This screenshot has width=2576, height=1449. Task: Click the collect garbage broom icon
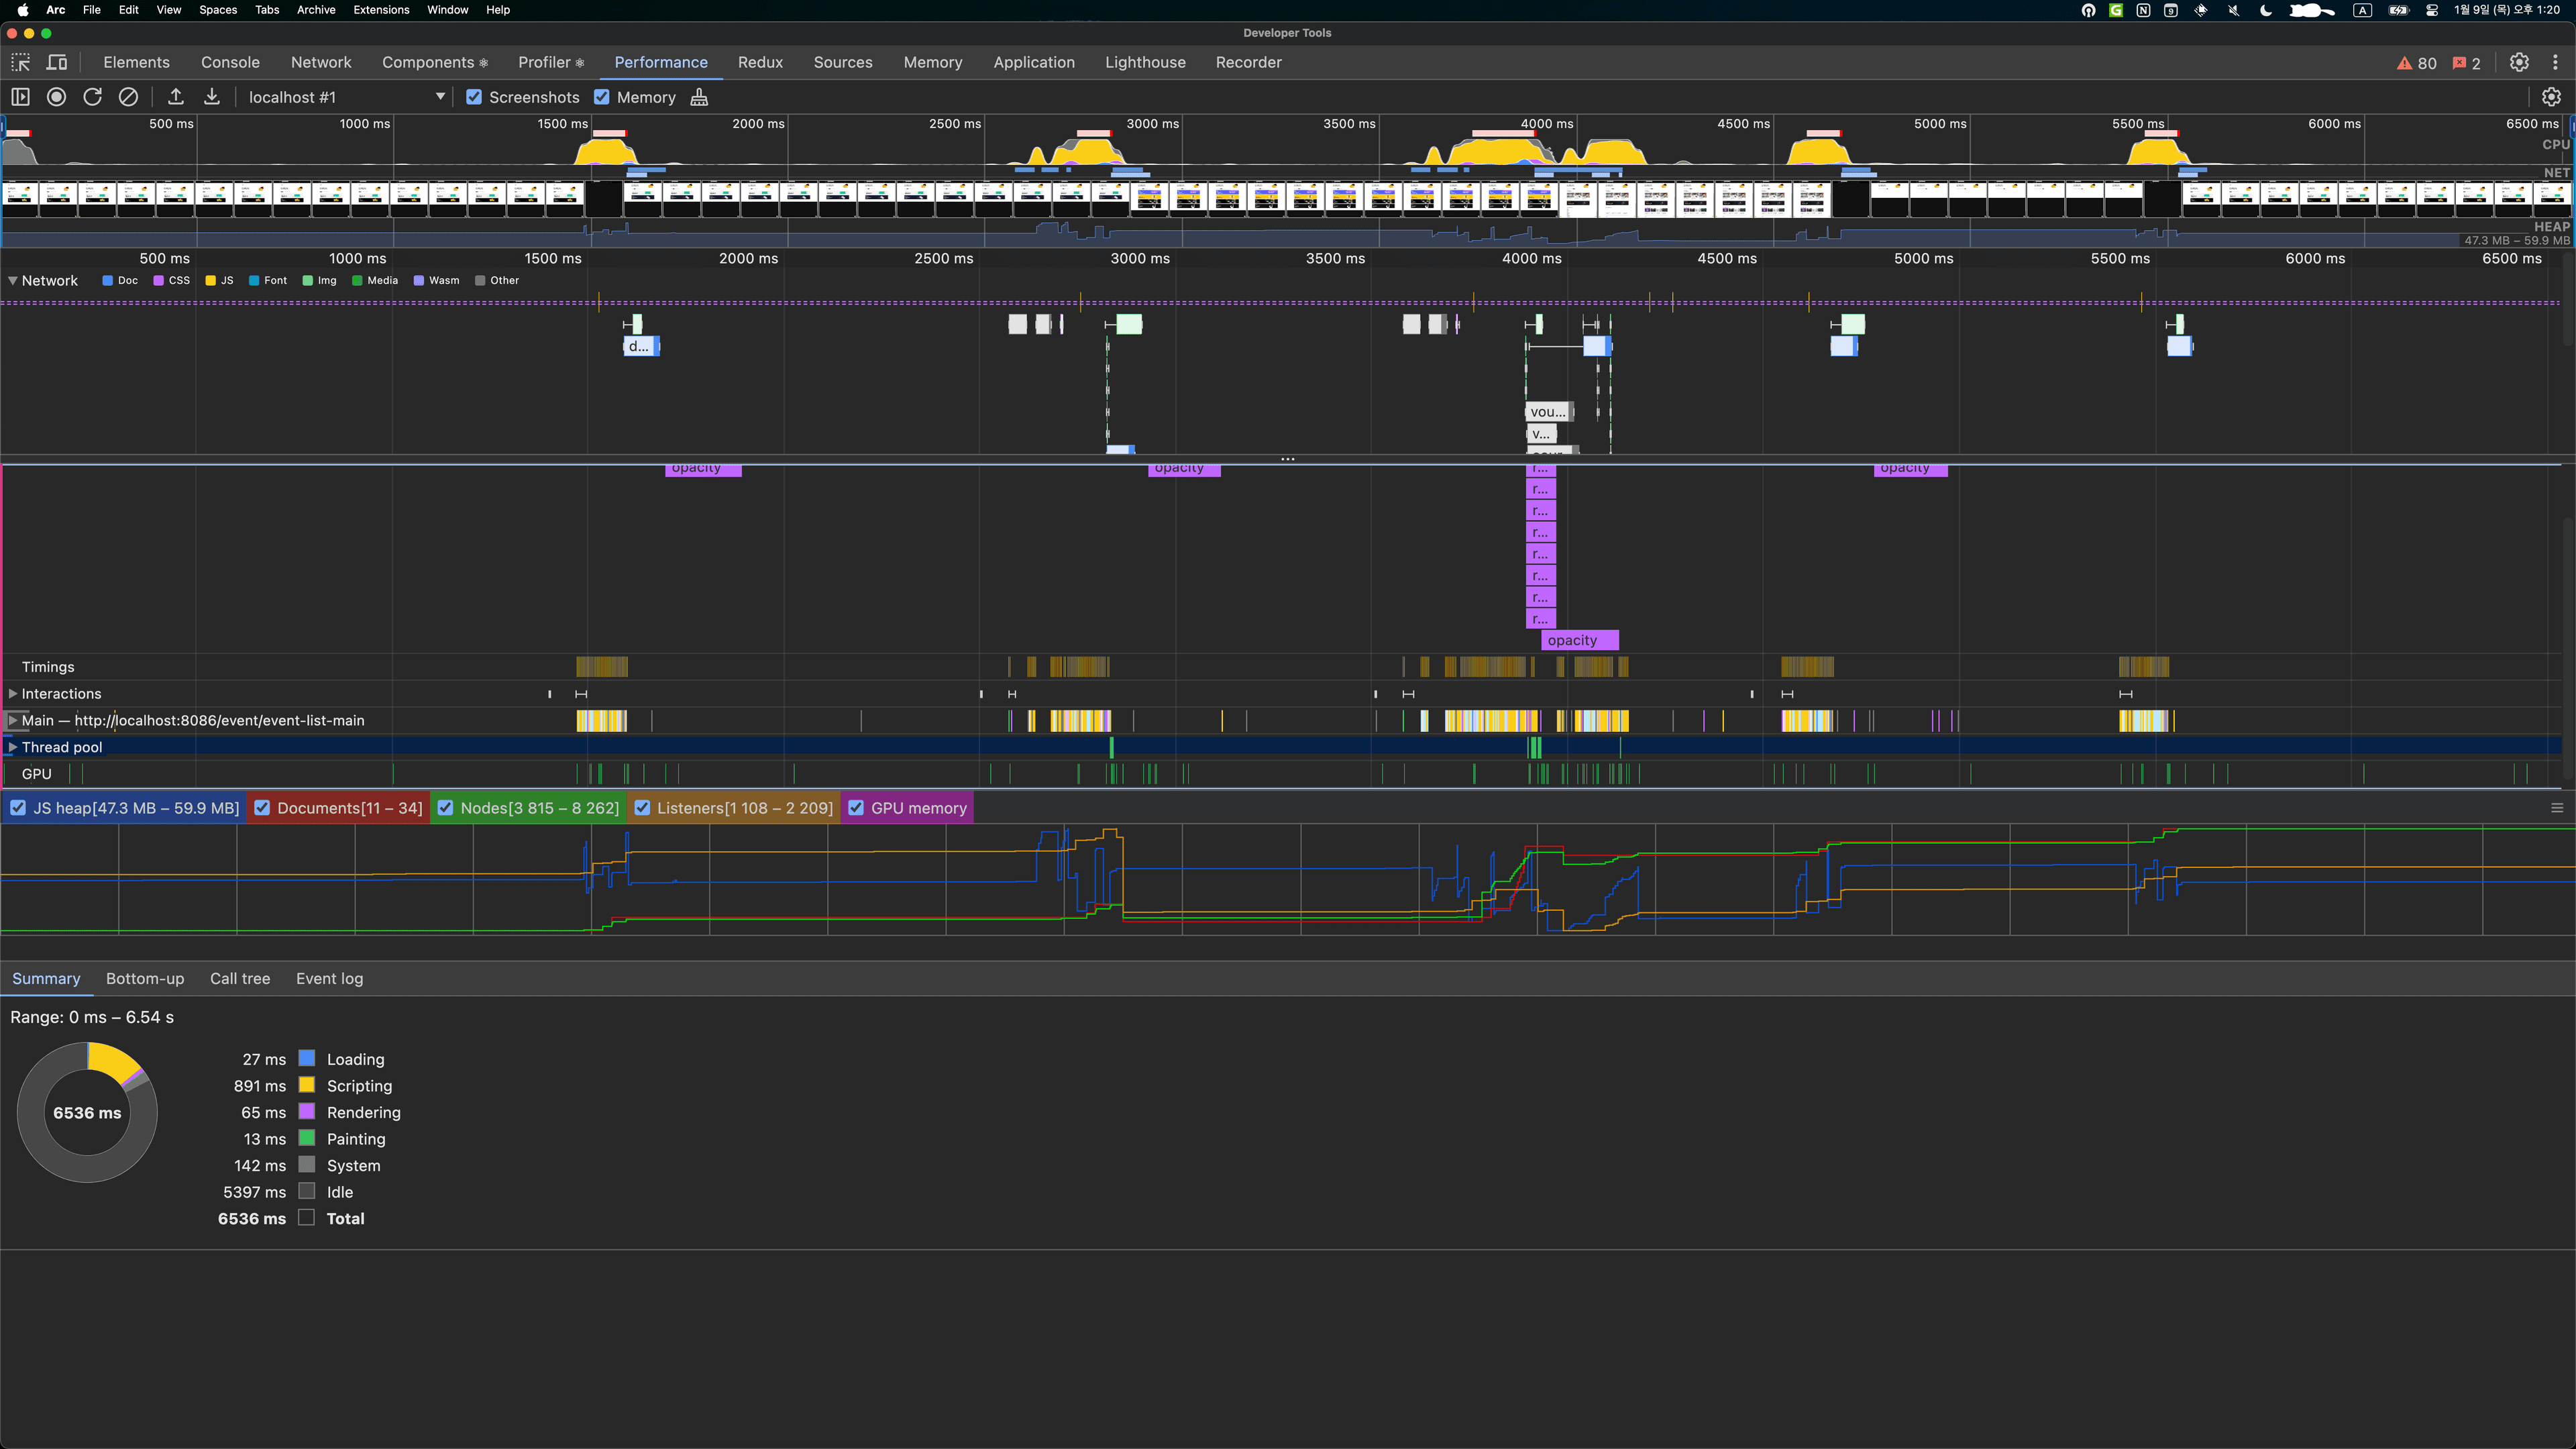point(699,97)
